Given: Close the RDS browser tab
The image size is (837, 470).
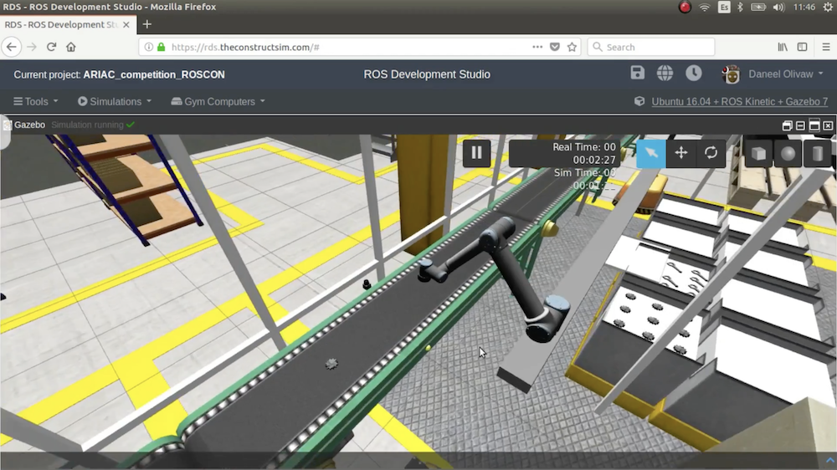Looking at the screenshot, I should (x=126, y=24).
